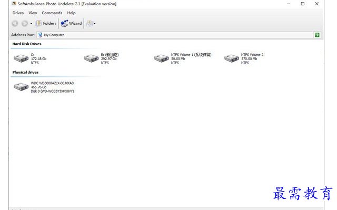
Task: Click the Back navigation arrow icon
Action: pos(15,23)
